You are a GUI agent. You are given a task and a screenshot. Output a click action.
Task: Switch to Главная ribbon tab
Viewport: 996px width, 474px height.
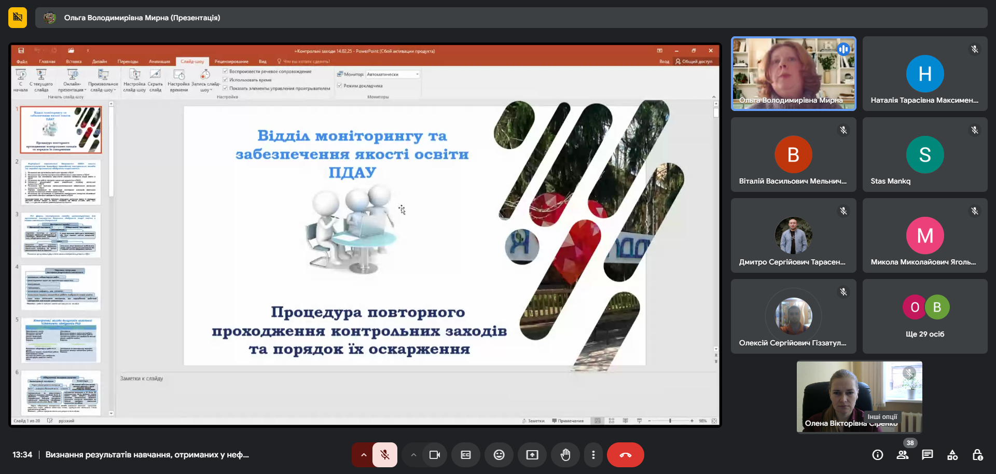point(47,61)
